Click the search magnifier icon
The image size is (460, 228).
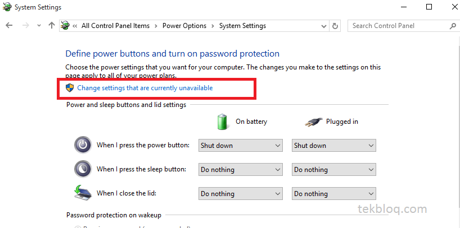(453, 26)
